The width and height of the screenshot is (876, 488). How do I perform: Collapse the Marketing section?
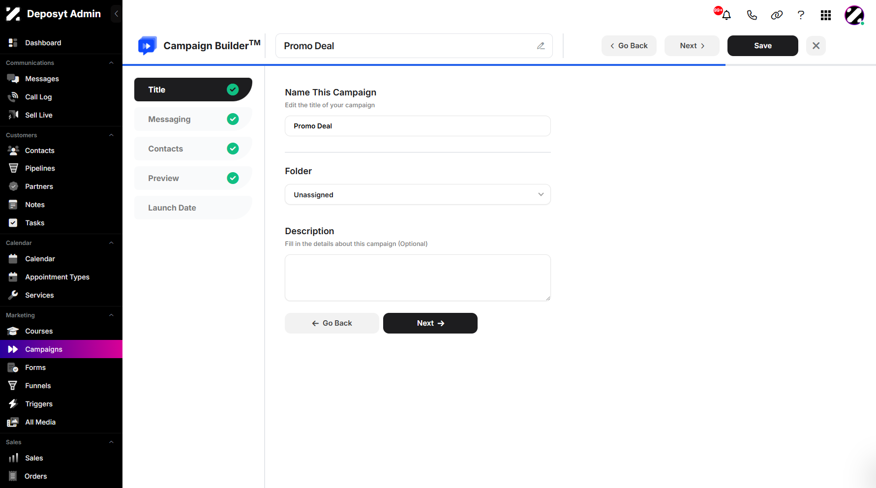tap(111, 315)
